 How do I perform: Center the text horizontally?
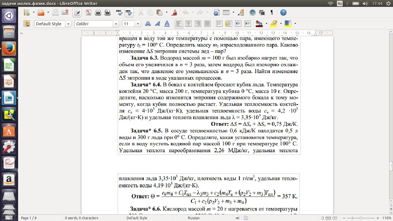[x=188, y=24]
